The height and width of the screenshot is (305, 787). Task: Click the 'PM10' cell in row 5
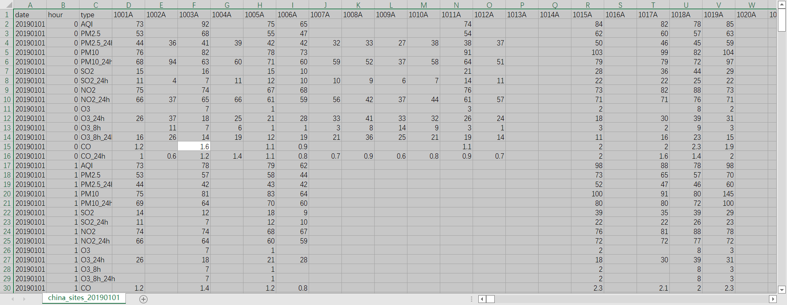[x=96, y=52]
